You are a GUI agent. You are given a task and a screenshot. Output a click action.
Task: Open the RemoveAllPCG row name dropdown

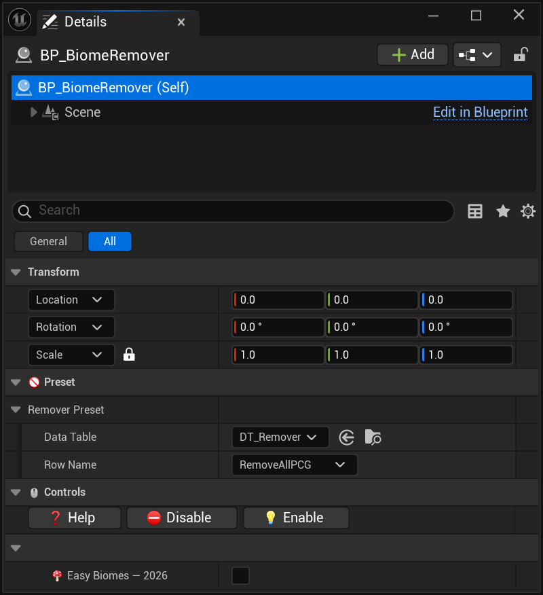pyautogui.click(x=295, y=465)
